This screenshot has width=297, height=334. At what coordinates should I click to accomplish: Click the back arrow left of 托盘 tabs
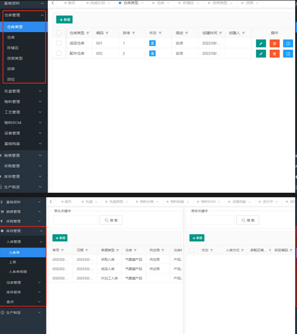pos(51,201)
